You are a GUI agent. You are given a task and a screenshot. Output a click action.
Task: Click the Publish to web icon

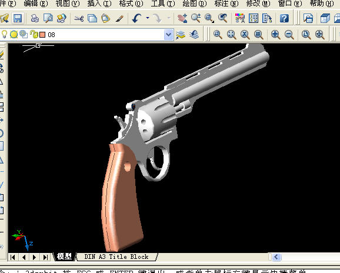tap(62, 18)
